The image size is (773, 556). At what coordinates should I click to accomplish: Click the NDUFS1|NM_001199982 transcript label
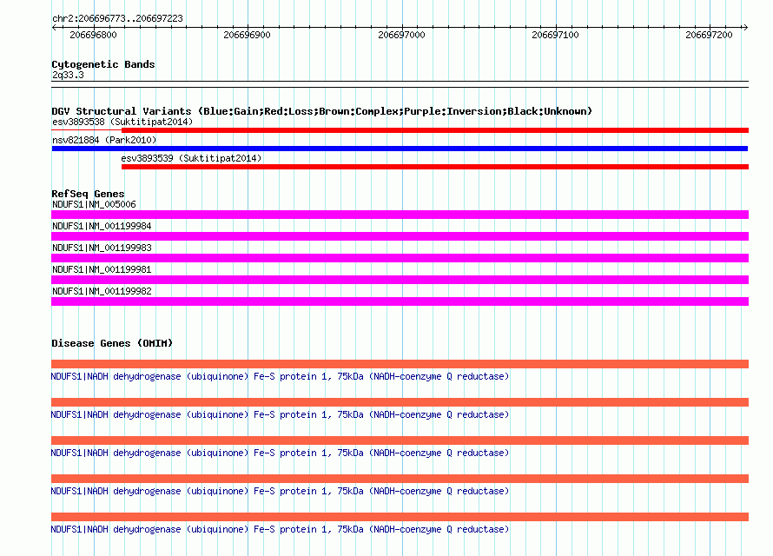(x=102, y=291)
